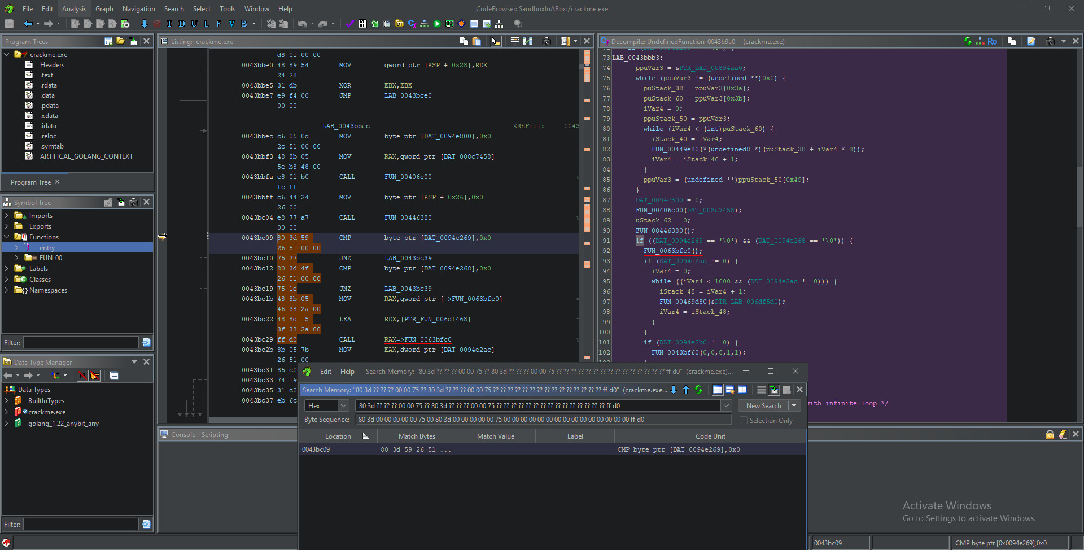The width and height of the screenshot is (1084, 550).
Task: Go to previous search match arrow
Action: pyautogui.click(x=686, y=390)
